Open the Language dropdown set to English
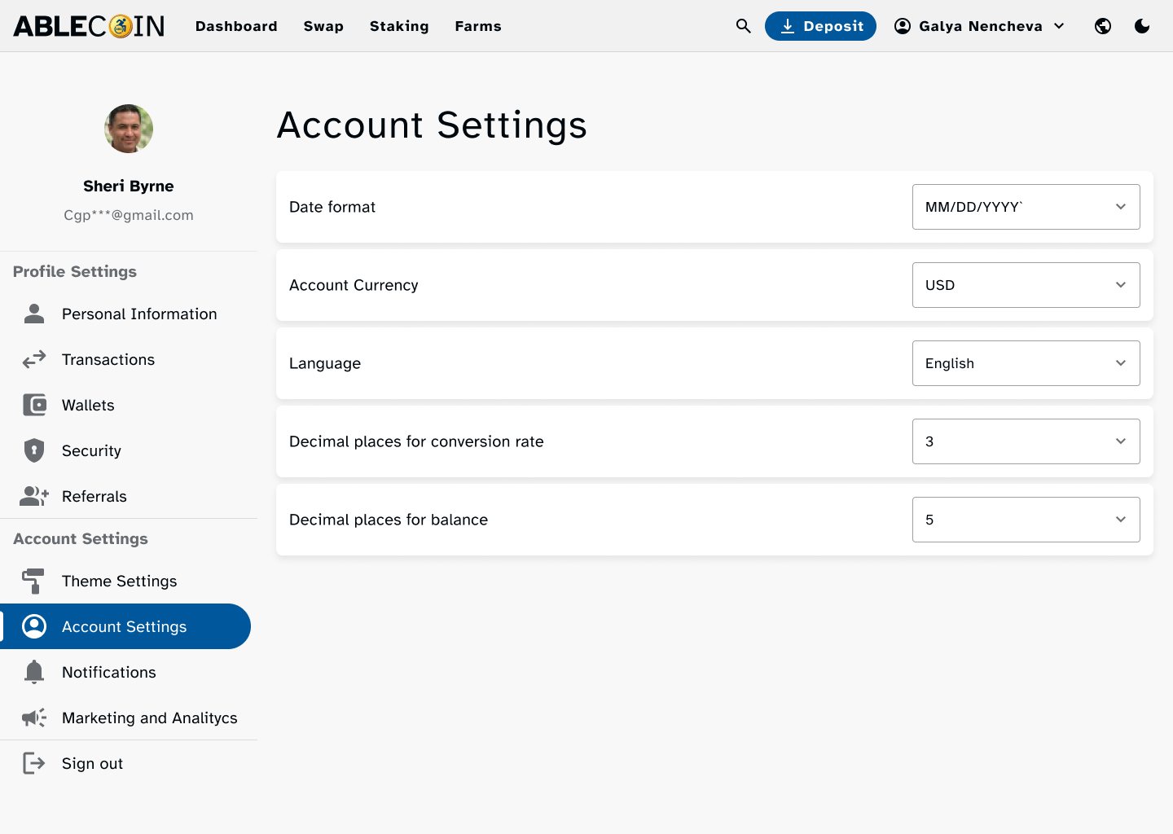The width and height of the screenshot is (1173, 834). click(x=1026, y=363)
